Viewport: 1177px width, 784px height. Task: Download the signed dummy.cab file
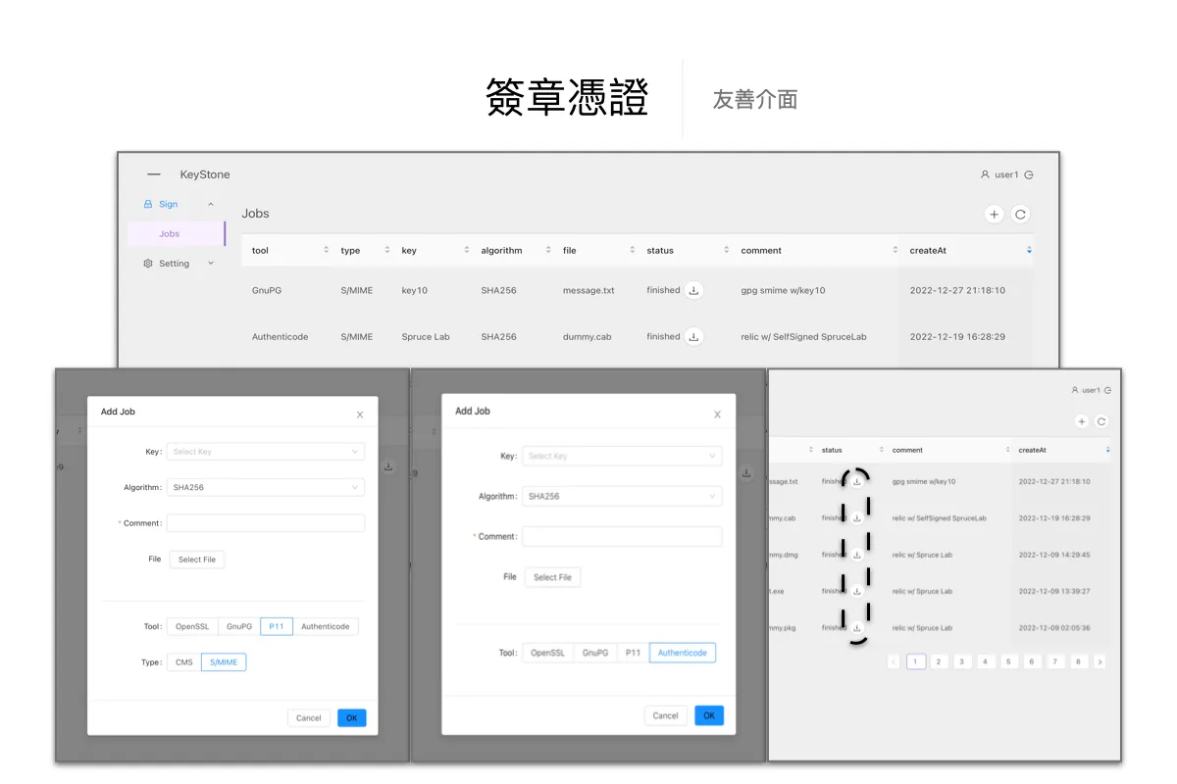click(694, 336)
